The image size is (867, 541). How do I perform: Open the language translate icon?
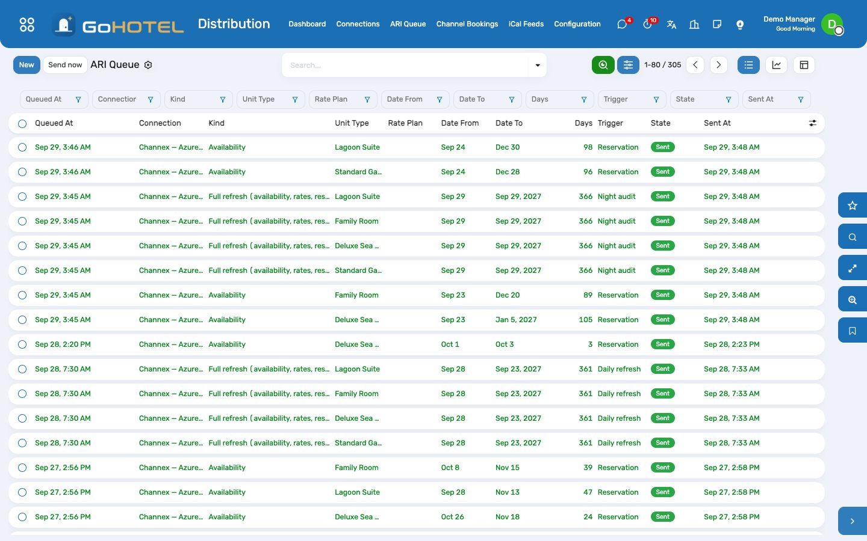(671, 24)
